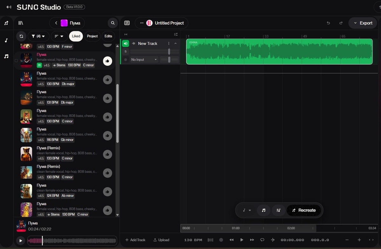
Task: Refresh the song list
Action: [21, 36]
